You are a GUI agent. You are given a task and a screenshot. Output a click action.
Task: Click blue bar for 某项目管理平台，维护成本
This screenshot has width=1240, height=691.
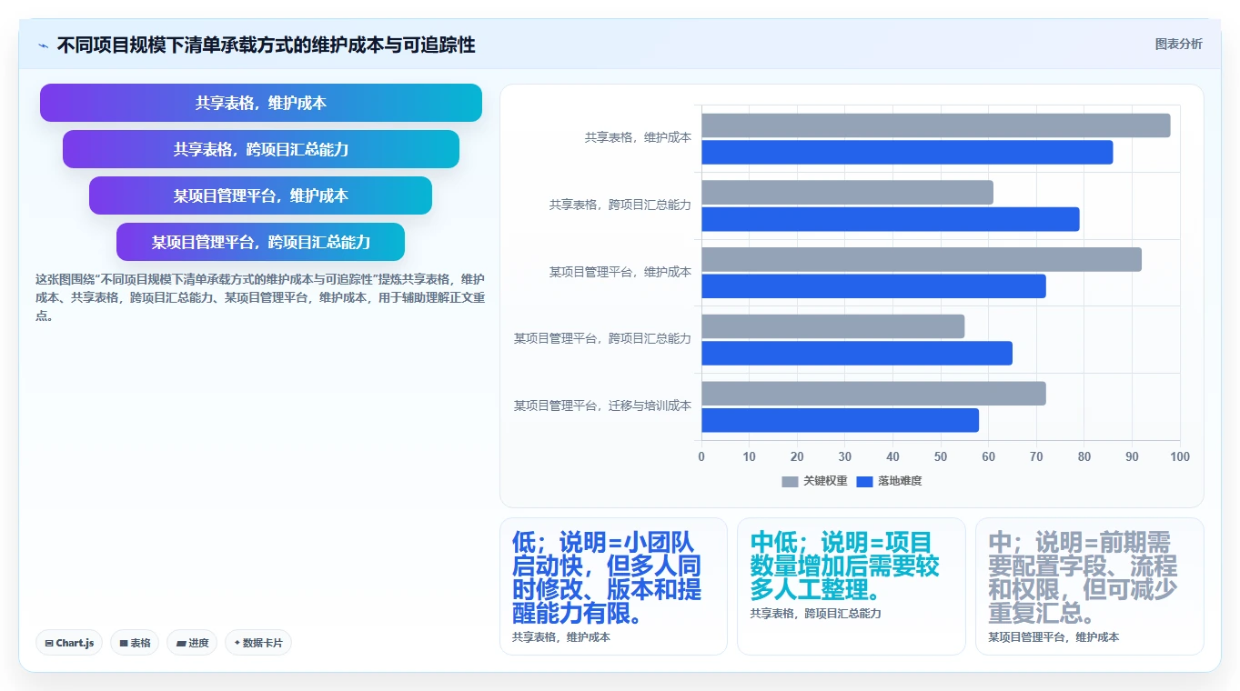coord(873,285)
